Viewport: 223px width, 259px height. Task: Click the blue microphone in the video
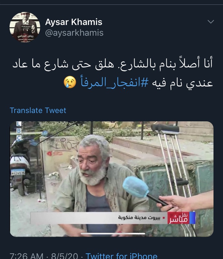coord(136,187)
